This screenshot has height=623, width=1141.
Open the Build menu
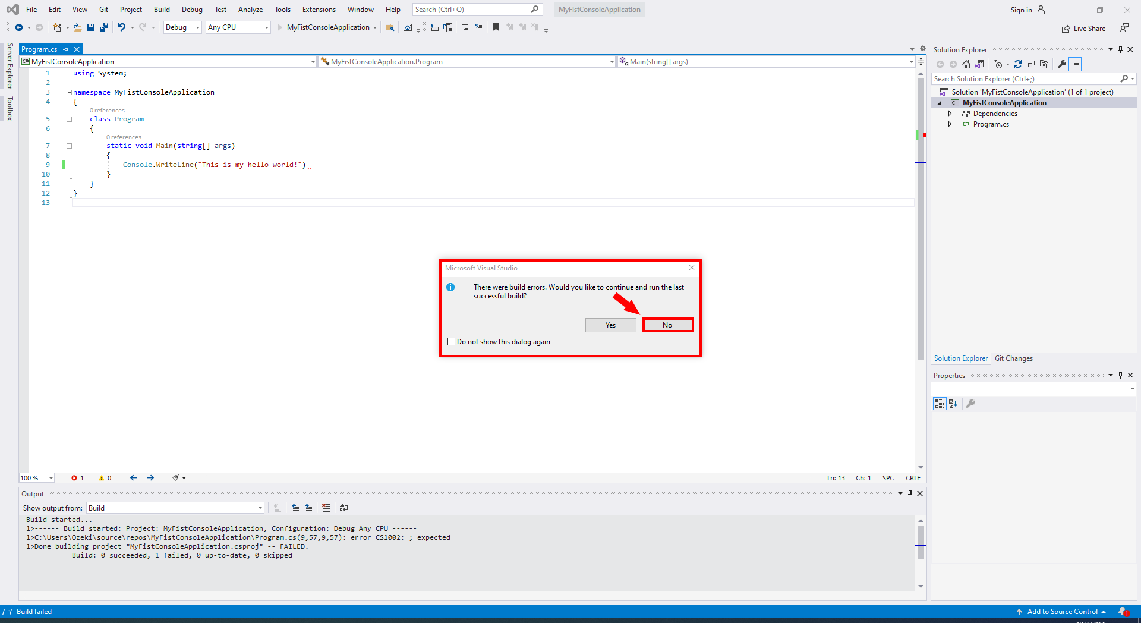click(x=162, y=10)
